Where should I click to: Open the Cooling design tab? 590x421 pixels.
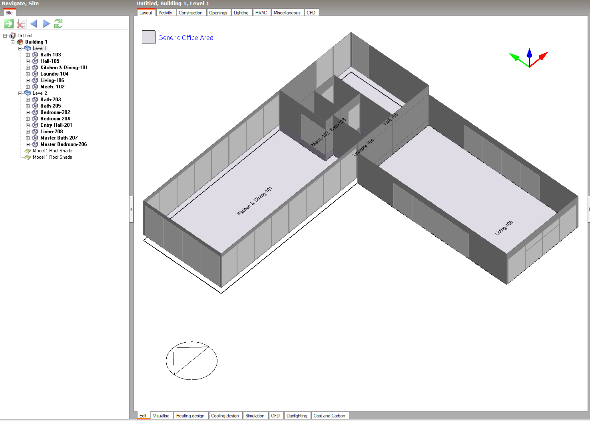[225, 416]
